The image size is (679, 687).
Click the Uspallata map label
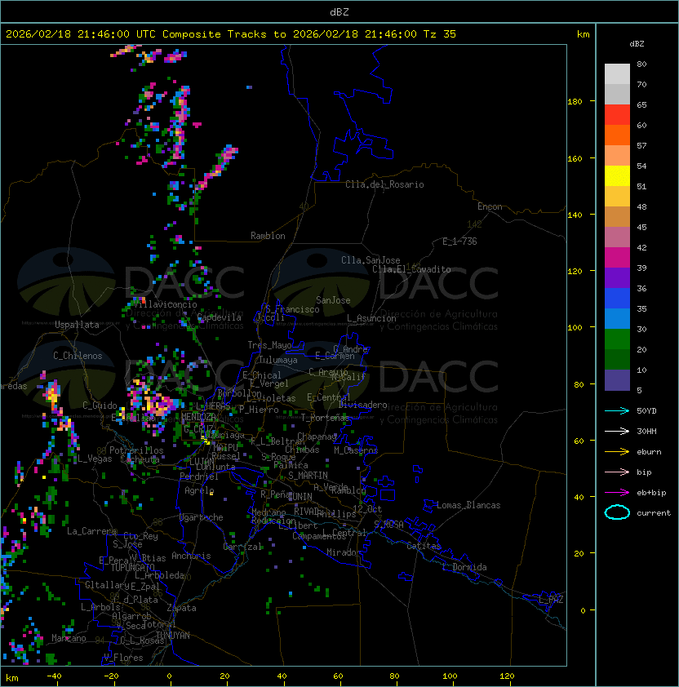coord(77,325)
